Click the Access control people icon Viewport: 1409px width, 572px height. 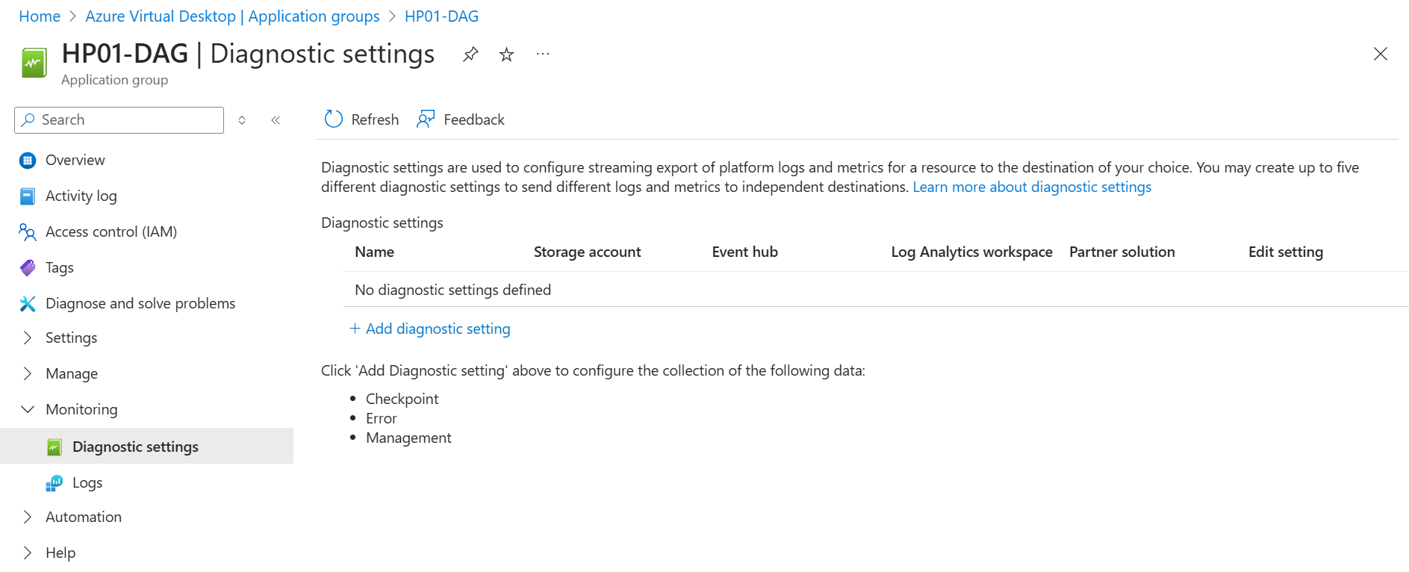(28, 232)
